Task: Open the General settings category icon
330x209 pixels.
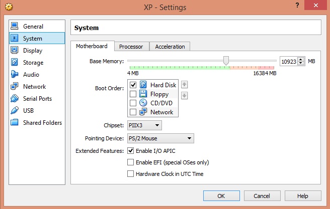Action: click(14, 26)
